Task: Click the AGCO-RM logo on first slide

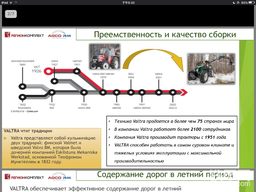Action: [60, 34]
